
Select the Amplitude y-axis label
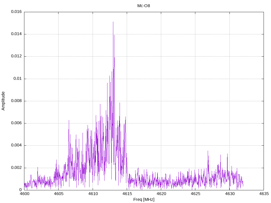pyautogui.click(x=3, y=101)
